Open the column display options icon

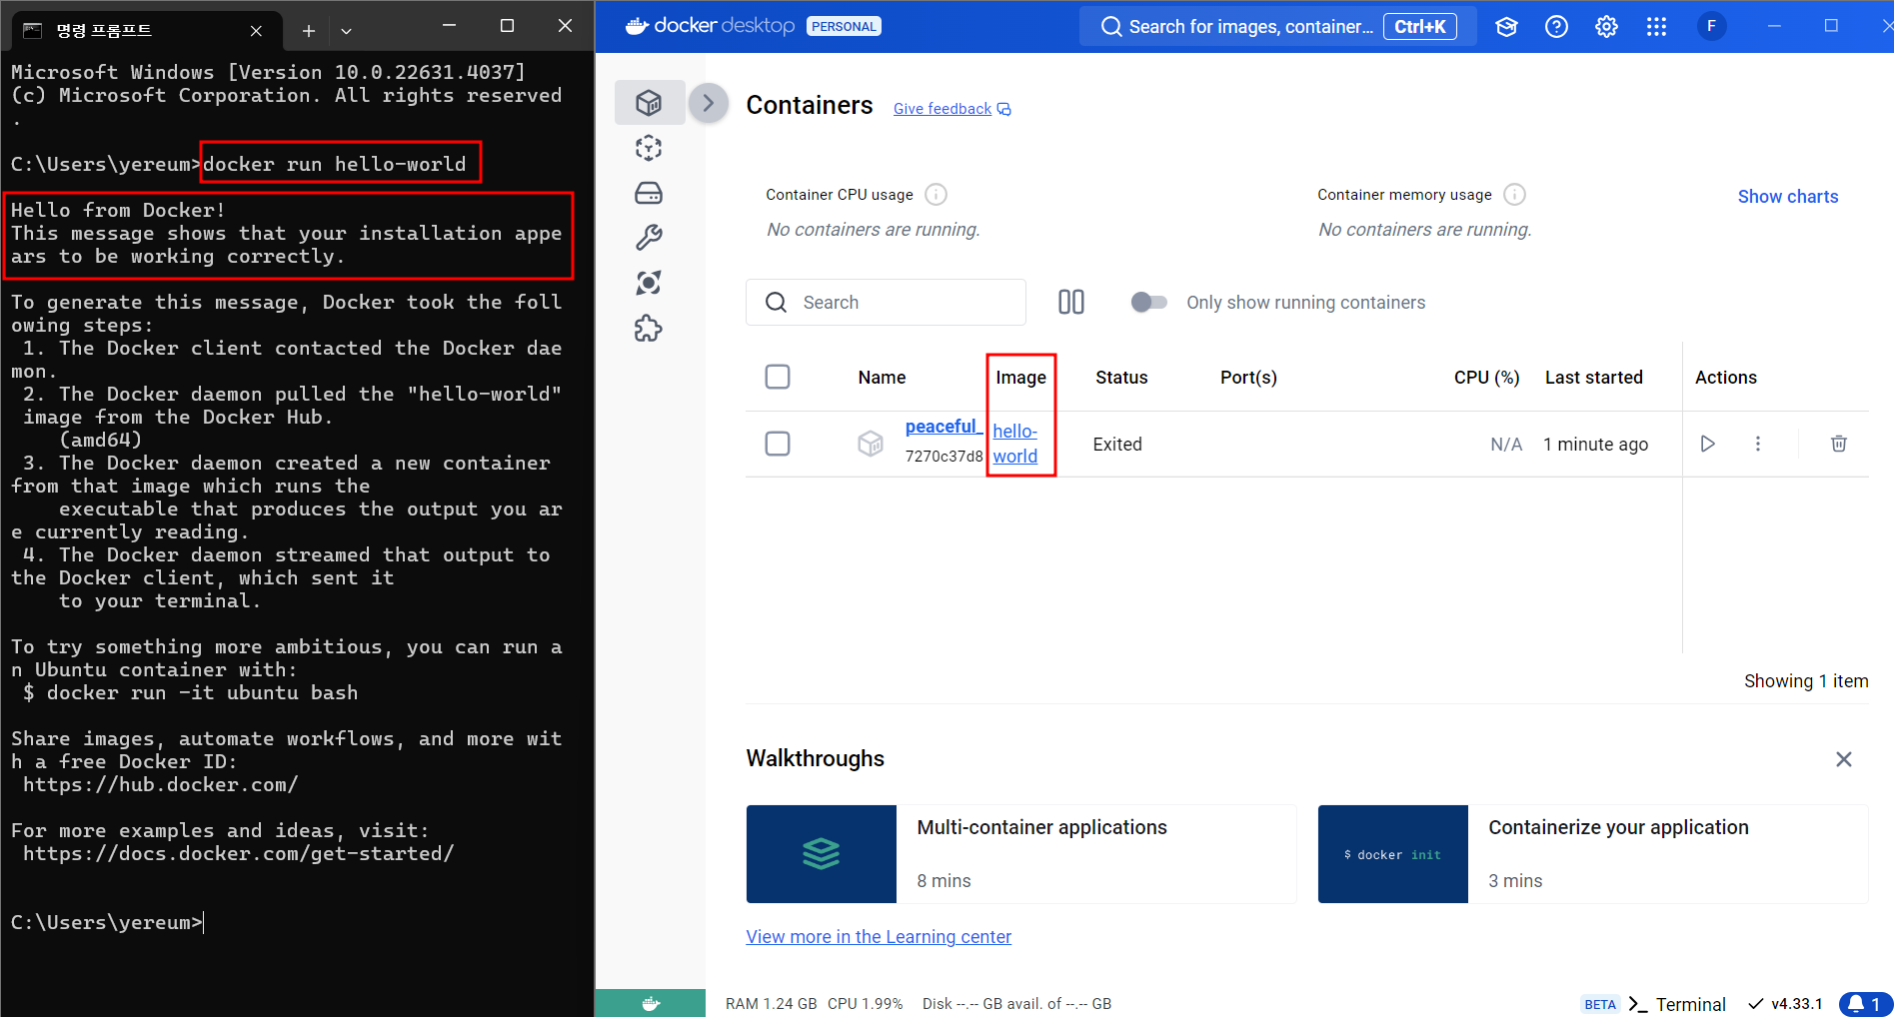[x=1070, y=302]
